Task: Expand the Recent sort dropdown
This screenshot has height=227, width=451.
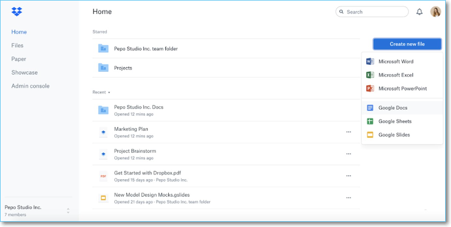Action: click(x=102, y=92)
